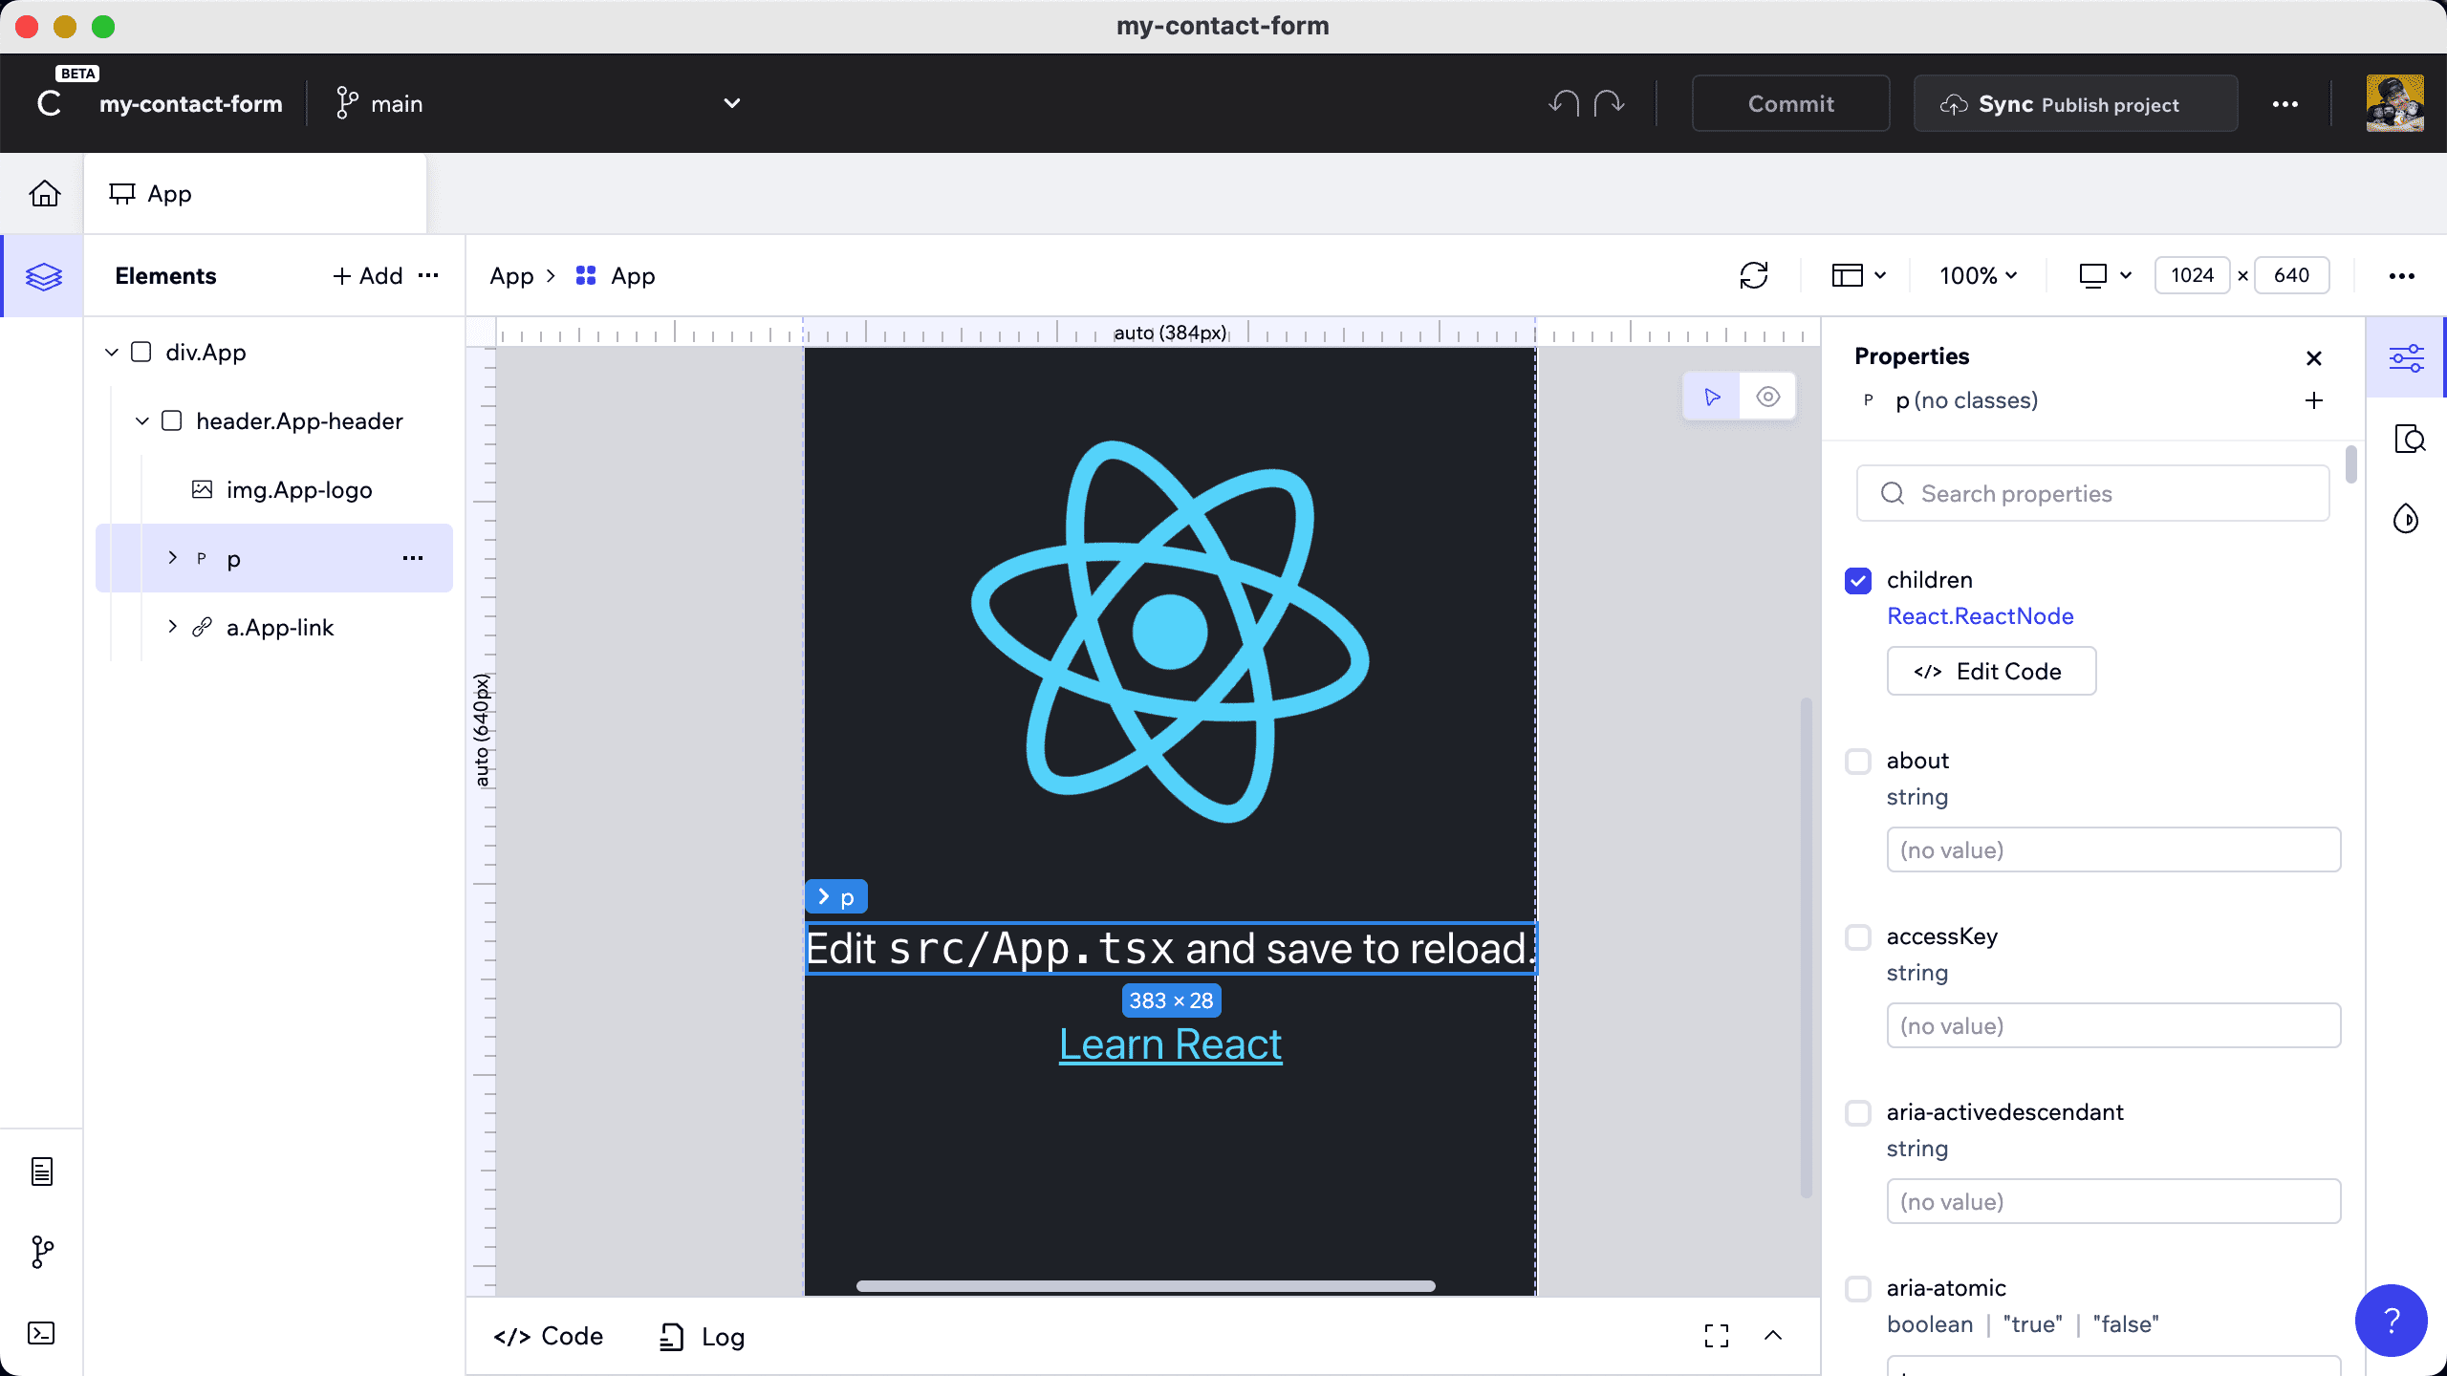Collapse the header.App-header node
Screen dimensions: 2447x1376
coord(142,421)
